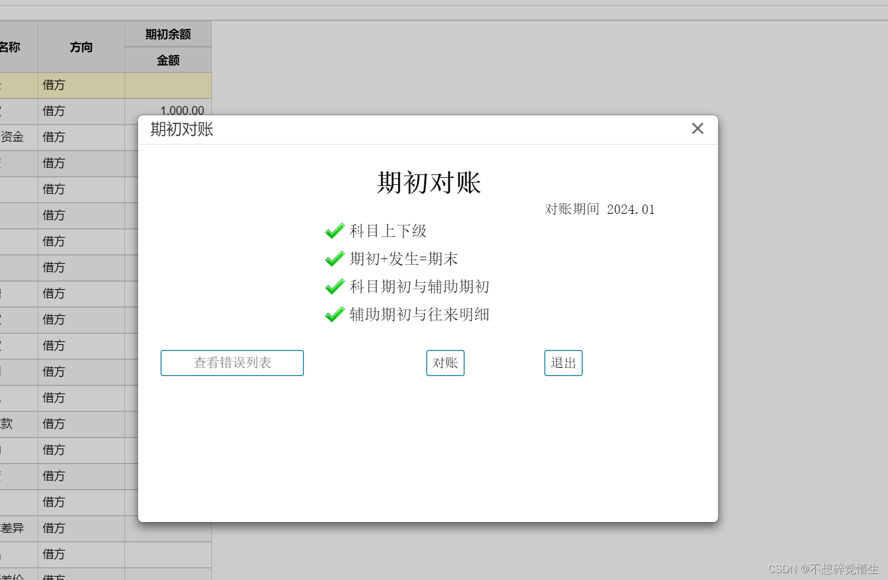Click the 借方 cell in the highlighted row
Viewport: 888px width, 580px height.
point(81,85)
